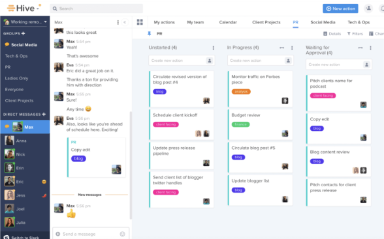Click the pink client facing label on Schedule client kickoff

coord(166,124)
